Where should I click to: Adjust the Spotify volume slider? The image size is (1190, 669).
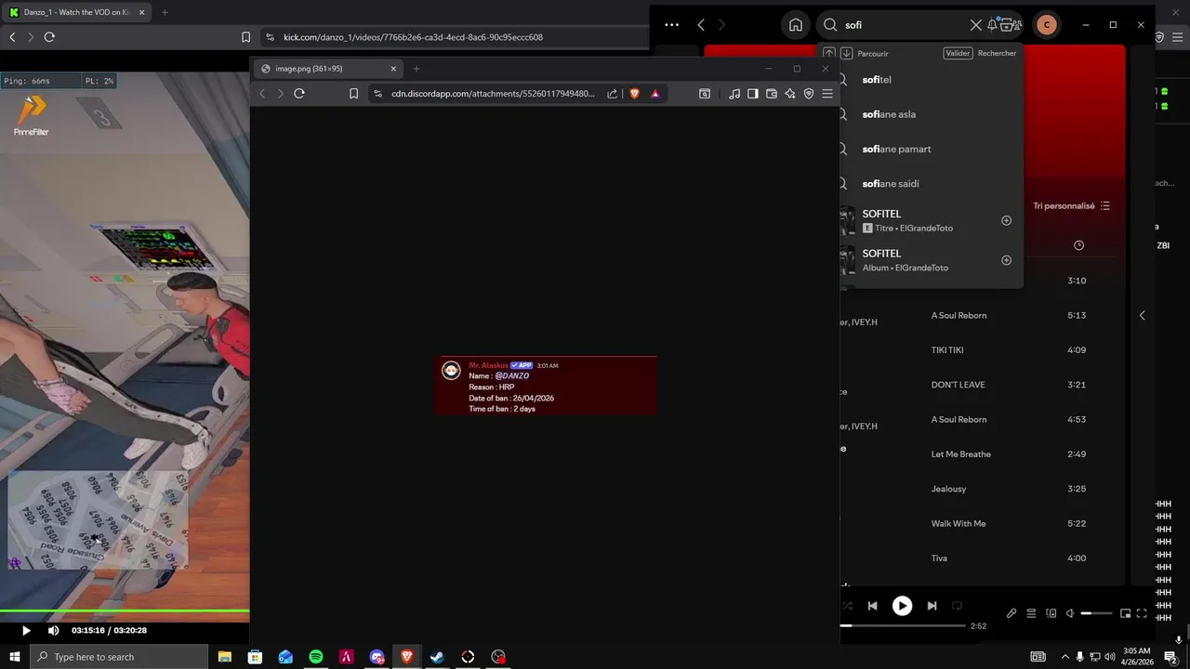point(1097,613)
